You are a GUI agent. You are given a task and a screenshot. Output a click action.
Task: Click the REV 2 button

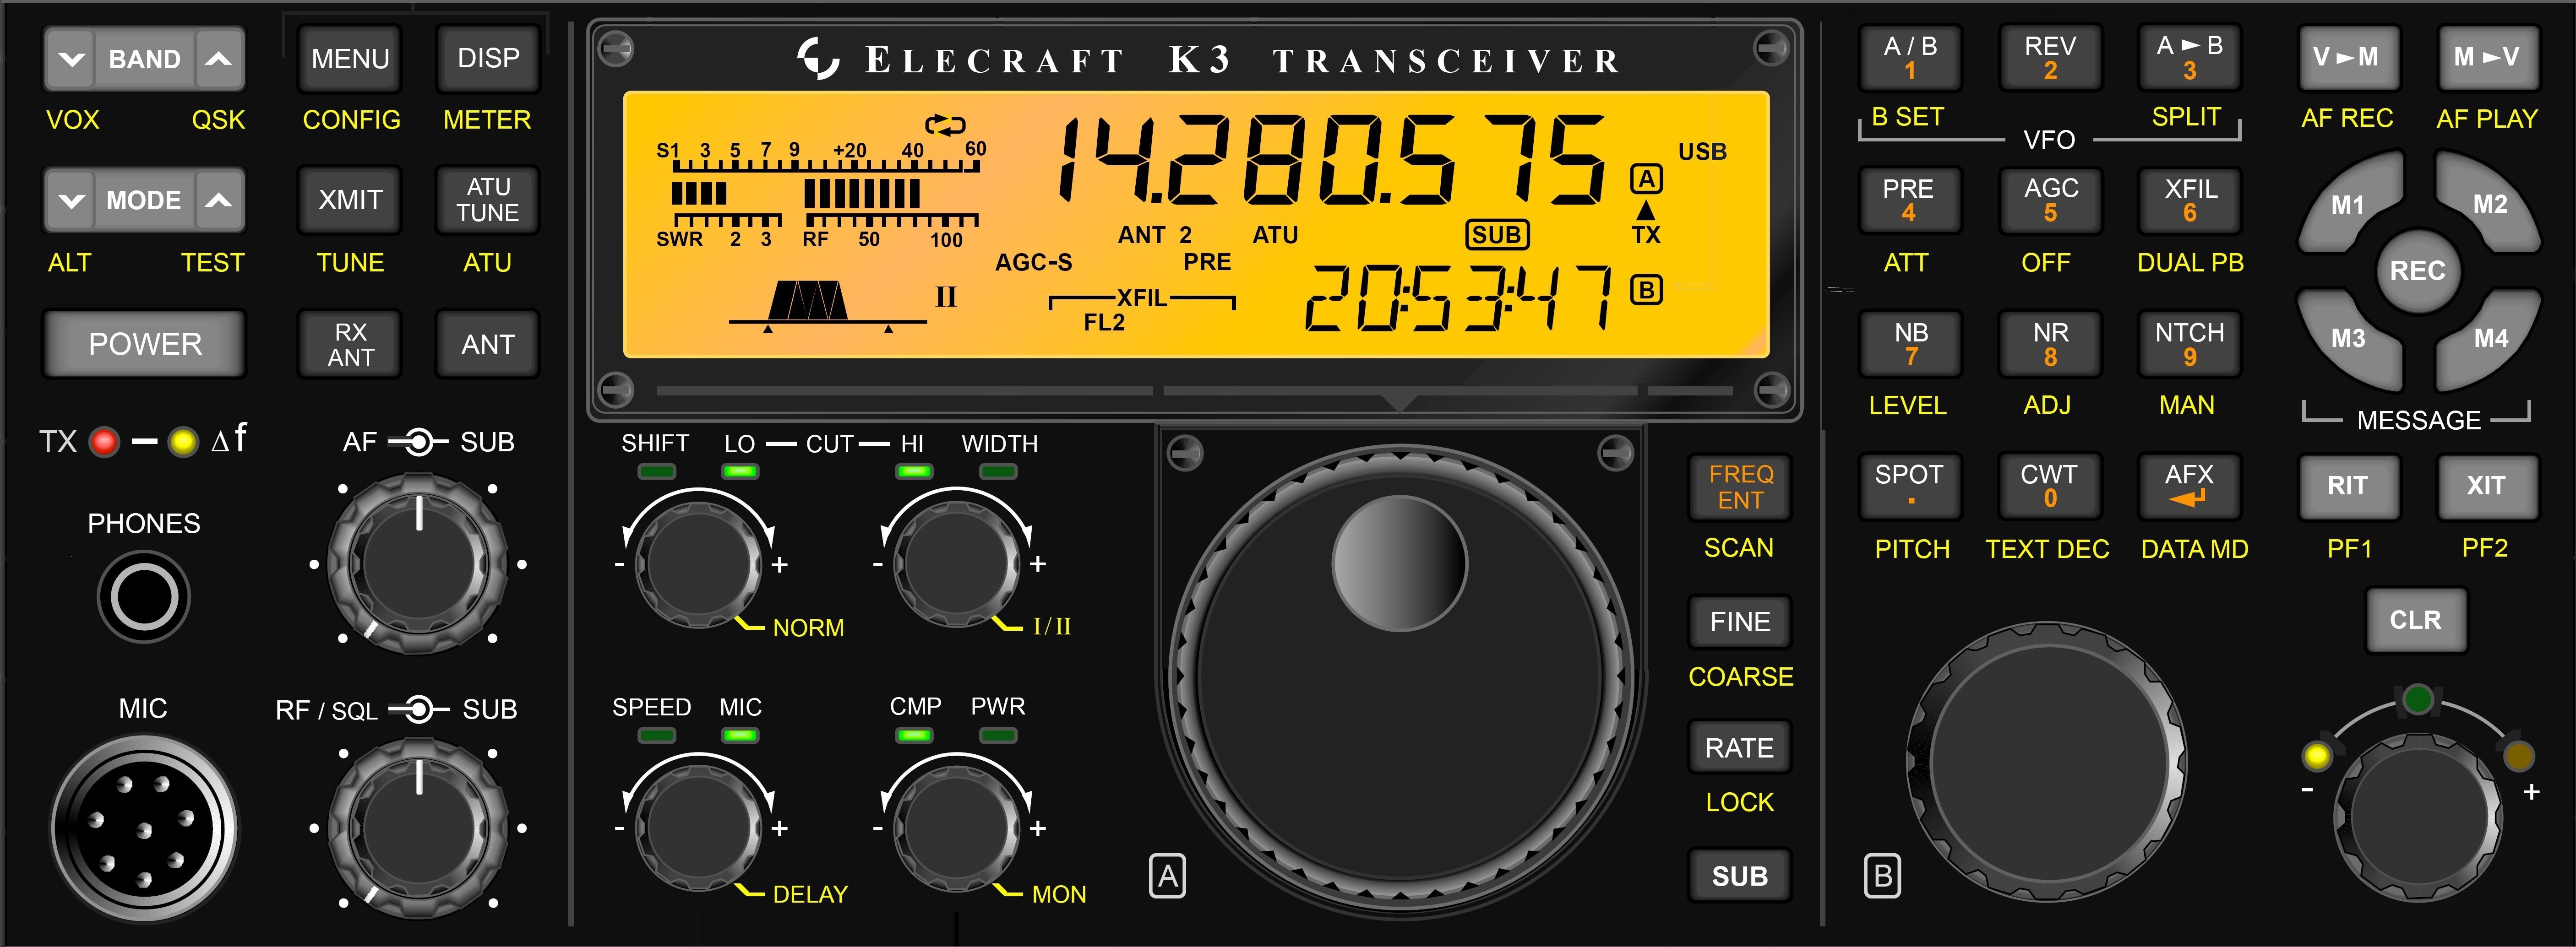(2050, 58)
